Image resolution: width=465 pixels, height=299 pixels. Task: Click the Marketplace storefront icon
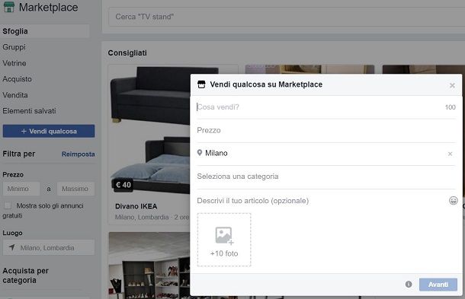9,7
